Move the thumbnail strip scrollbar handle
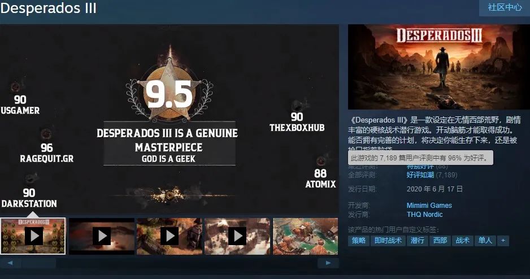The height and width of the screenshot is (279, 530). tap(39, 263)
